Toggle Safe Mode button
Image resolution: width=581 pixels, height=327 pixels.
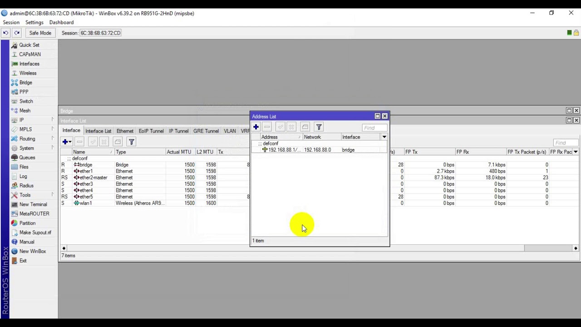point(40,33)
